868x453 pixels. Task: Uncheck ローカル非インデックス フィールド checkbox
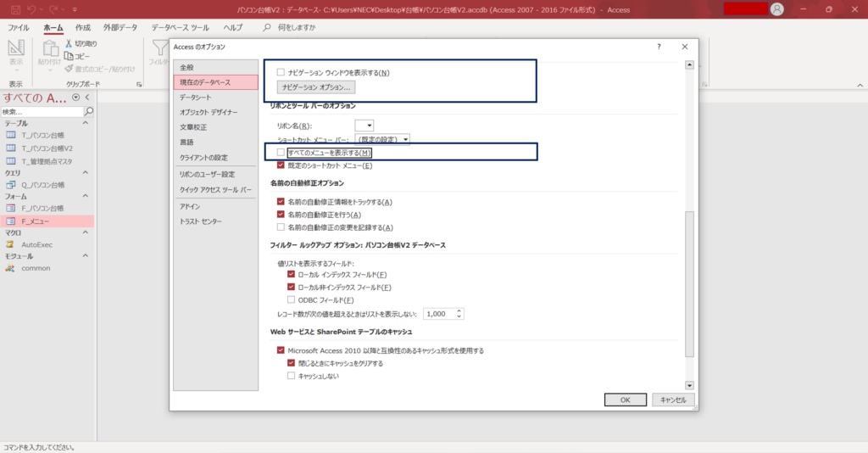[292, 288]
